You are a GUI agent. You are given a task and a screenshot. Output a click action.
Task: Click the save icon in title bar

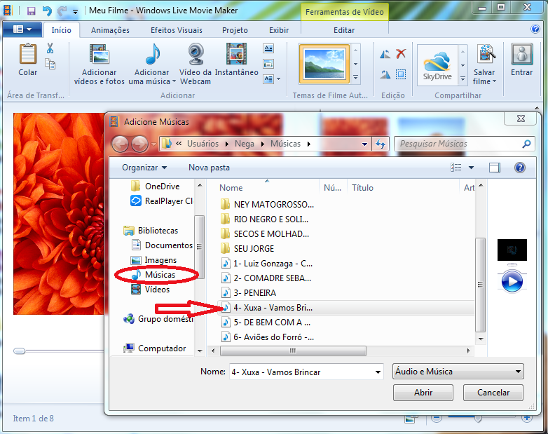31,11
